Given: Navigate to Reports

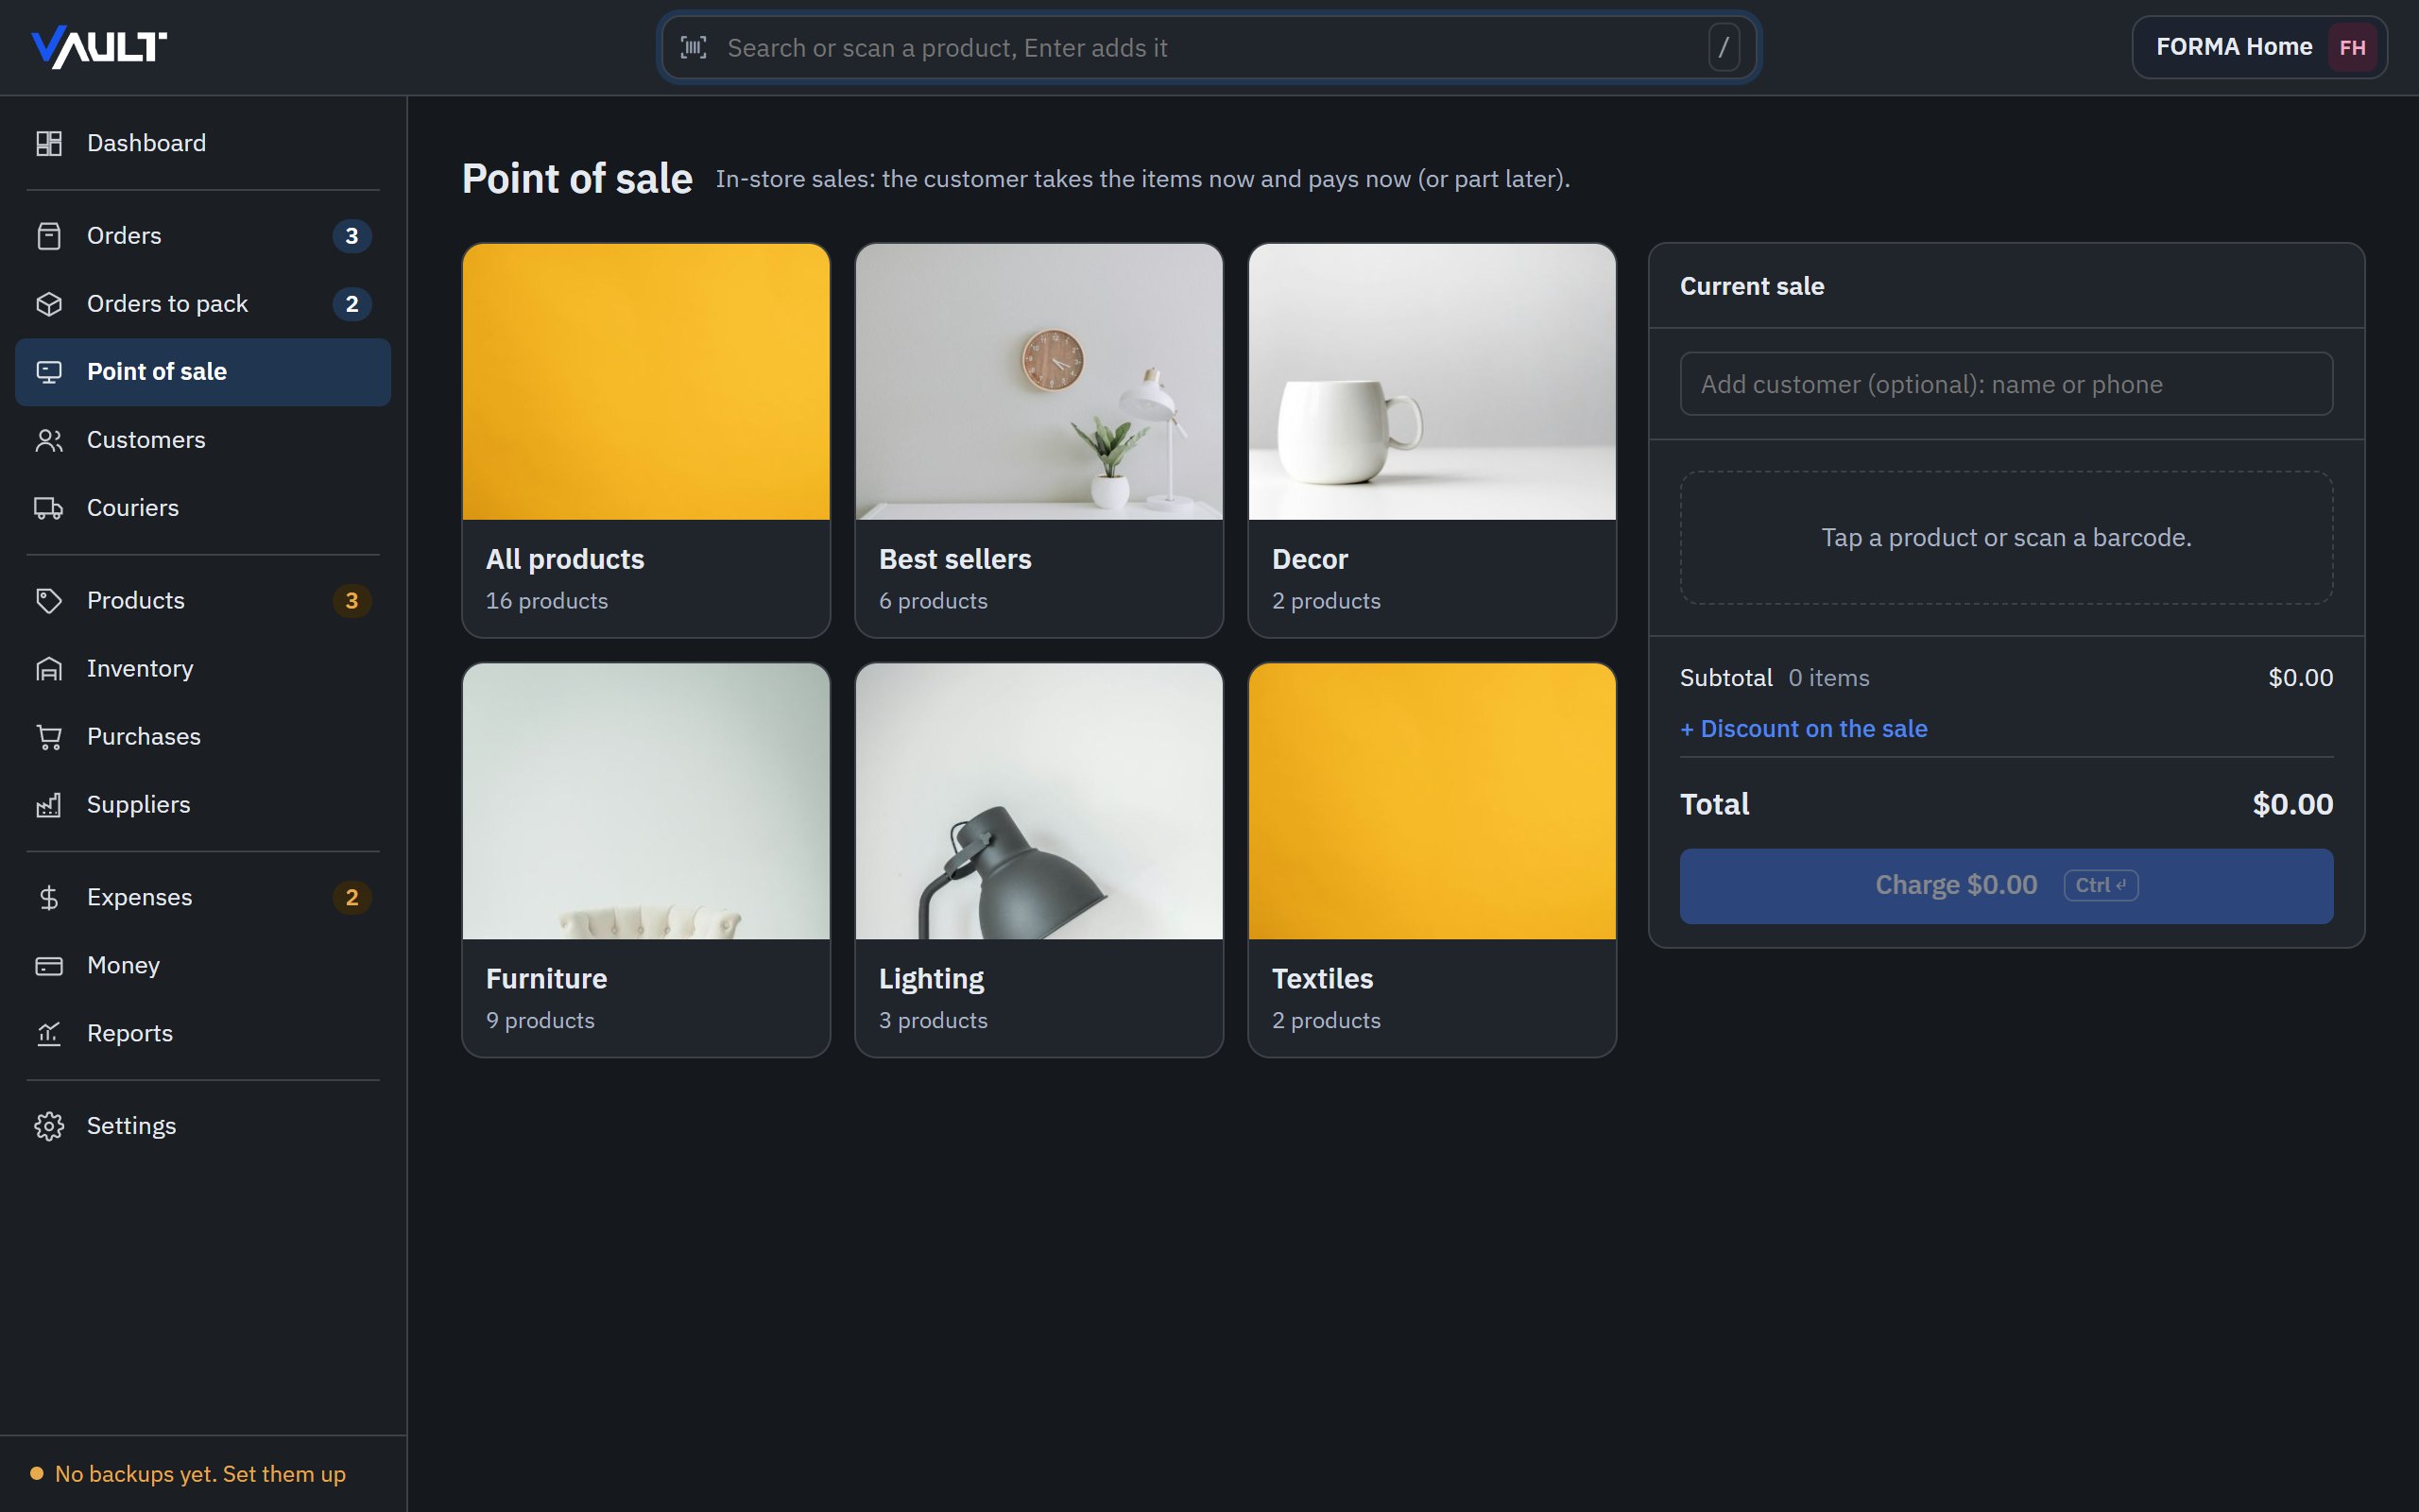Looking at the screenshot, I should point(203,1034).
